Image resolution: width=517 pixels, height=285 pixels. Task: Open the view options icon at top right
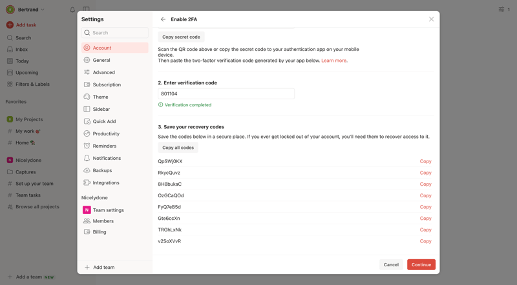[501, 9]
